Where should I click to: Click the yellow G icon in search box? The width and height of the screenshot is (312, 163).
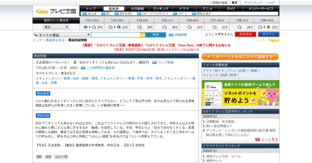click(x=142, y=35)
